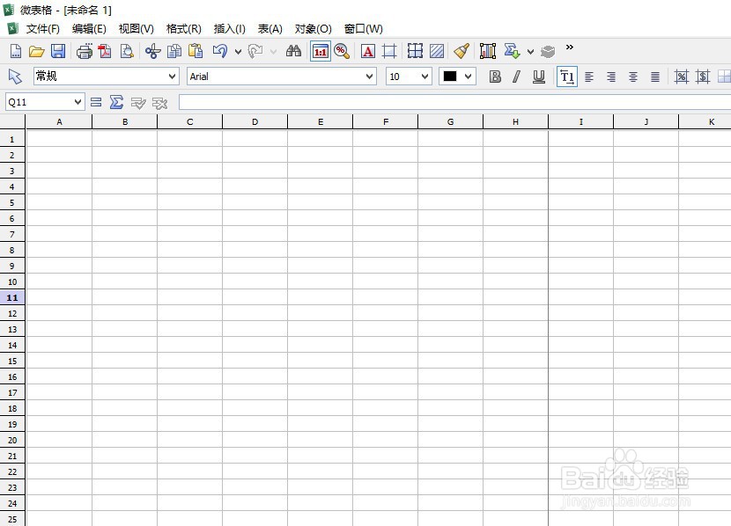Insert a chart using chart frame icon
Viewport: 731px width, 526px height.
pos(488,51)
